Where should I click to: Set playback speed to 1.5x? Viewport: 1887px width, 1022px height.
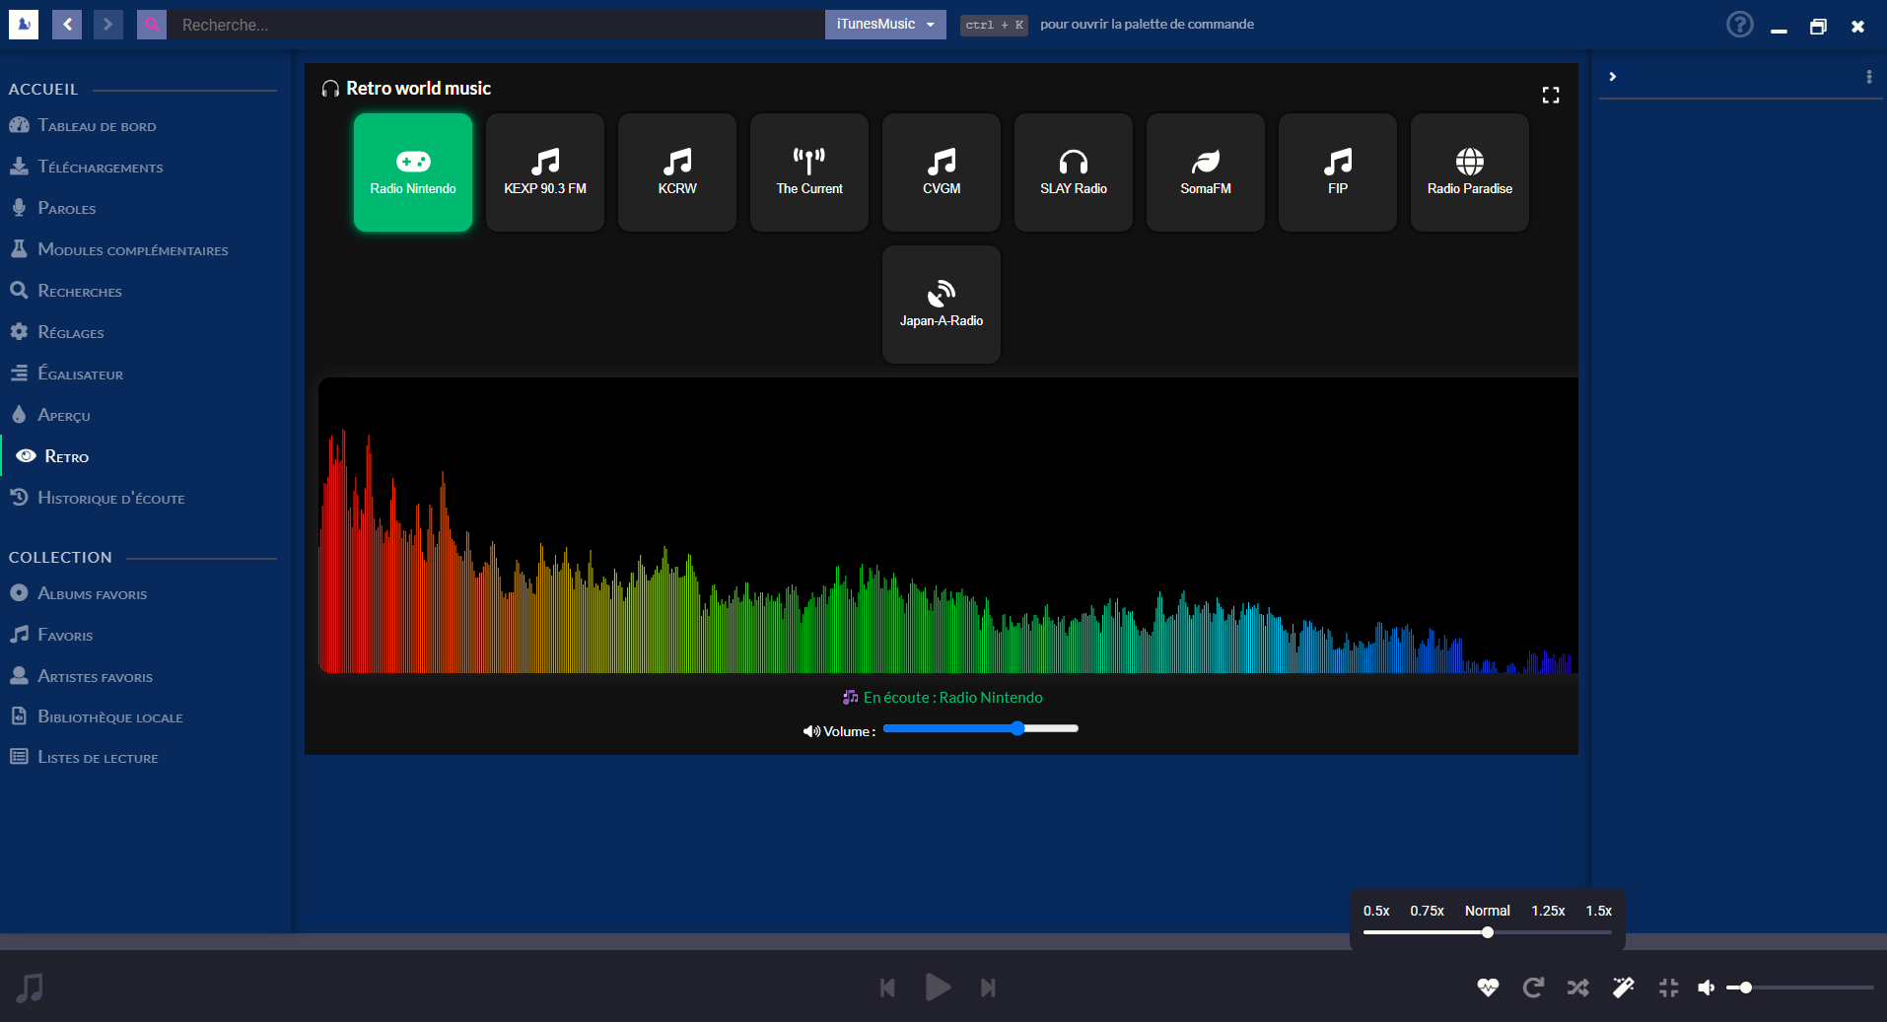pyautogui.click(x=1599, y=911)
